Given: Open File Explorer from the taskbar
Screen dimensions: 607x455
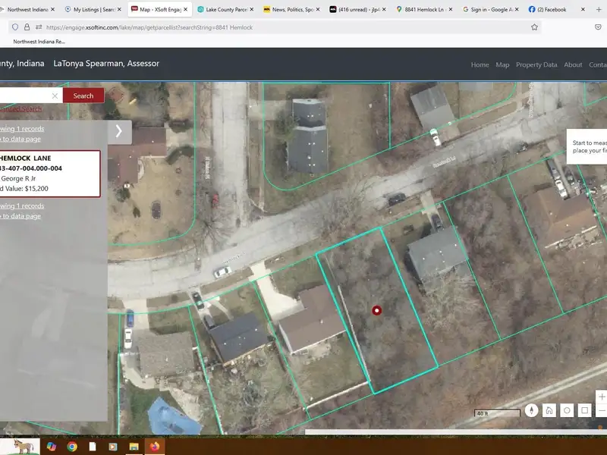Looking at the screenshot, I should point(134,446).
